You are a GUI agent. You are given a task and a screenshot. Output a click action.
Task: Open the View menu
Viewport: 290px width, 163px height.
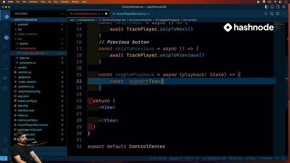point(43,2)
